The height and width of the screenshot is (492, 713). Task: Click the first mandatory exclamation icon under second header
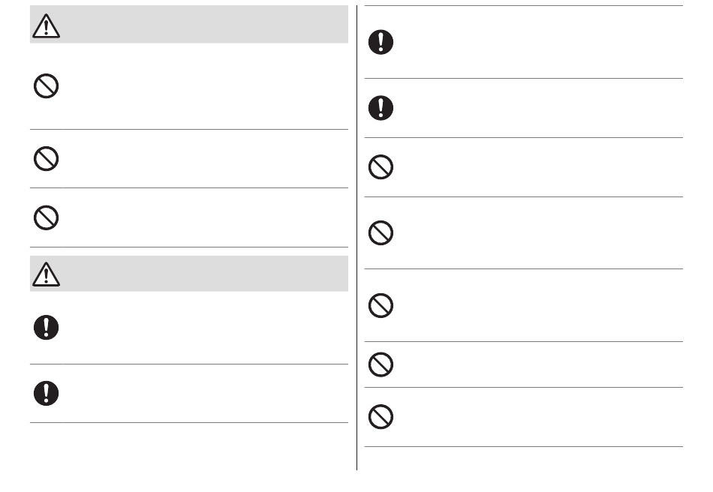[x=46, y=327]
